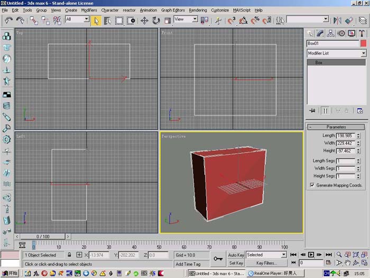
Task: Click the Zoom viewport magnifier
Action: coord(339,255)
